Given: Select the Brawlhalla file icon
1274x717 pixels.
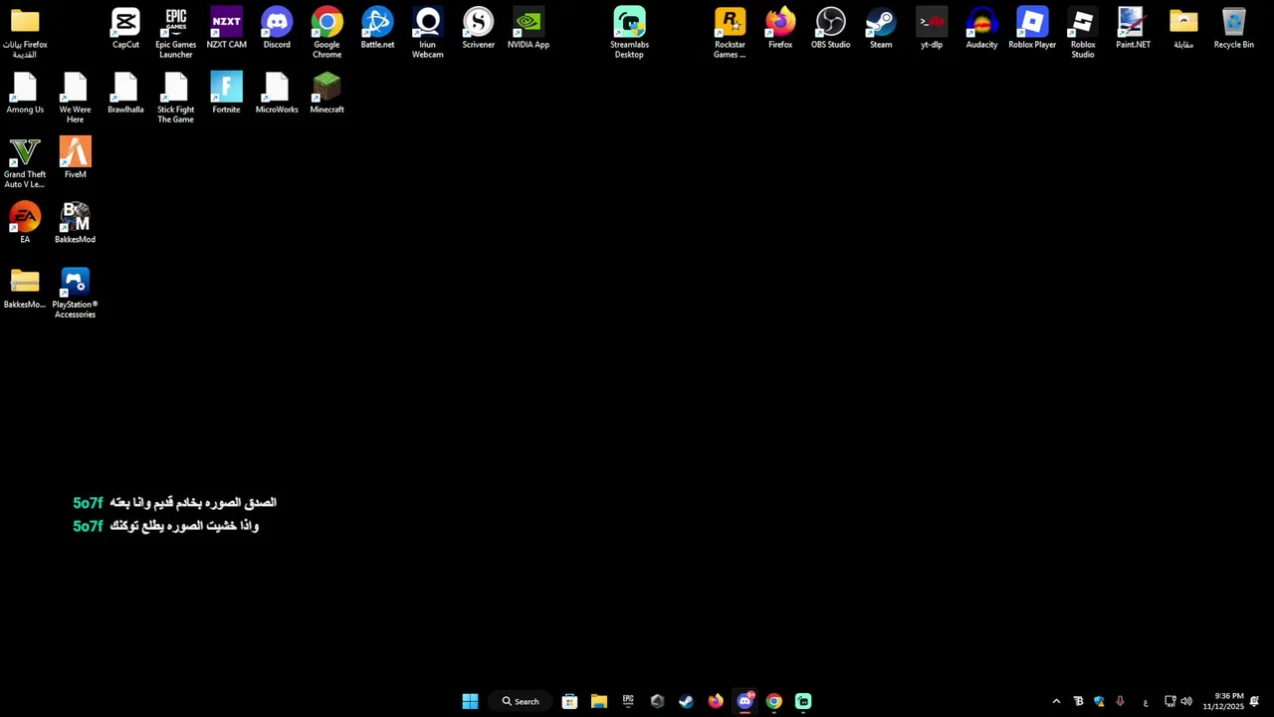Looking at the screenshot, I should (125, 94).
